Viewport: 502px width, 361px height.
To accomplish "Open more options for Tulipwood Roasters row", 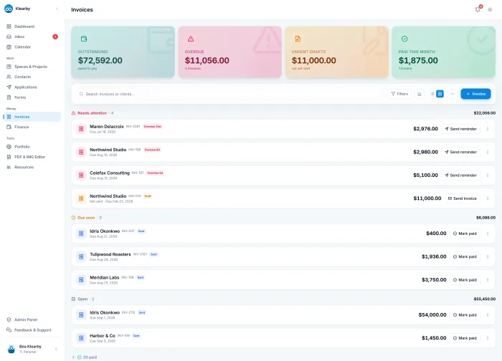I will [x=488, y=256].
